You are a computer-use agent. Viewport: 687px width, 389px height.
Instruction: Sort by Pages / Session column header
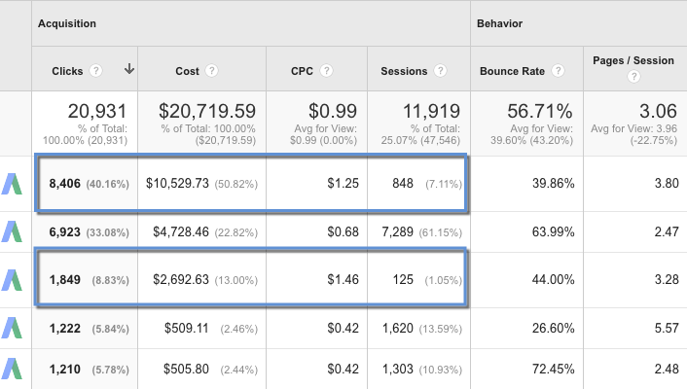coord(633,61)
